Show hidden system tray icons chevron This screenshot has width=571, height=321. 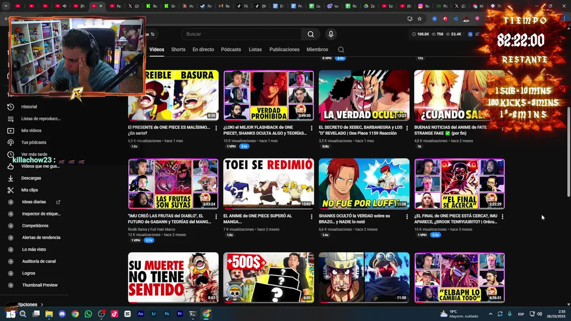pyautogui.click(x=490, y=314)
